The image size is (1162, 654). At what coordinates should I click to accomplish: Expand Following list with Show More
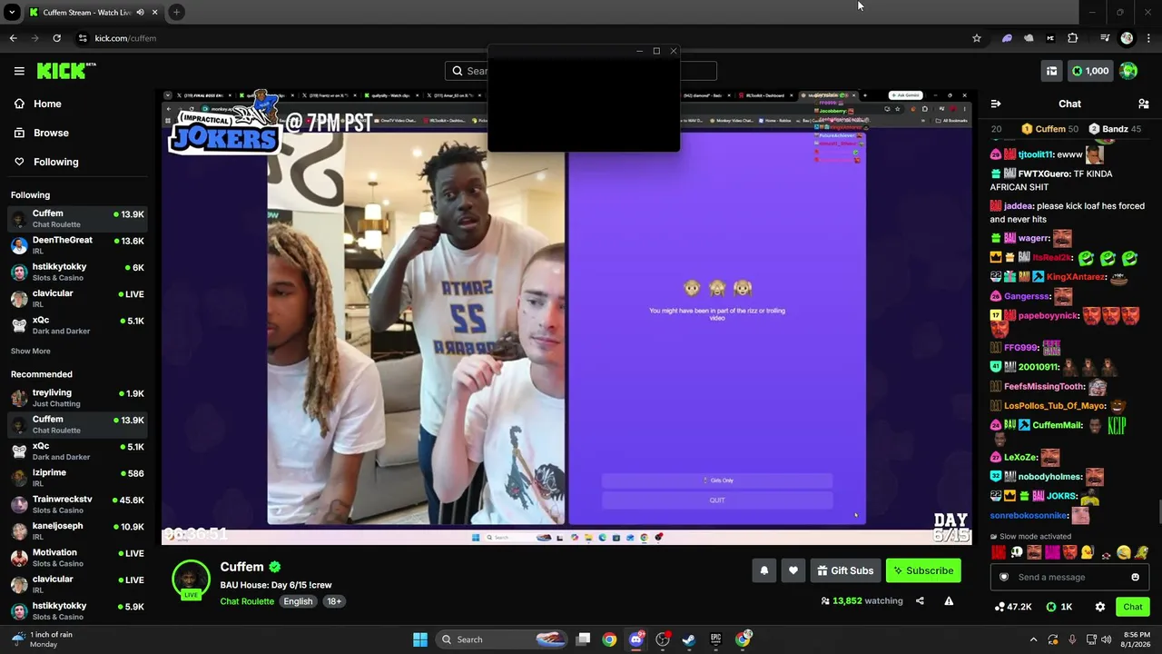pyautogui.click(x=31, y=352)
